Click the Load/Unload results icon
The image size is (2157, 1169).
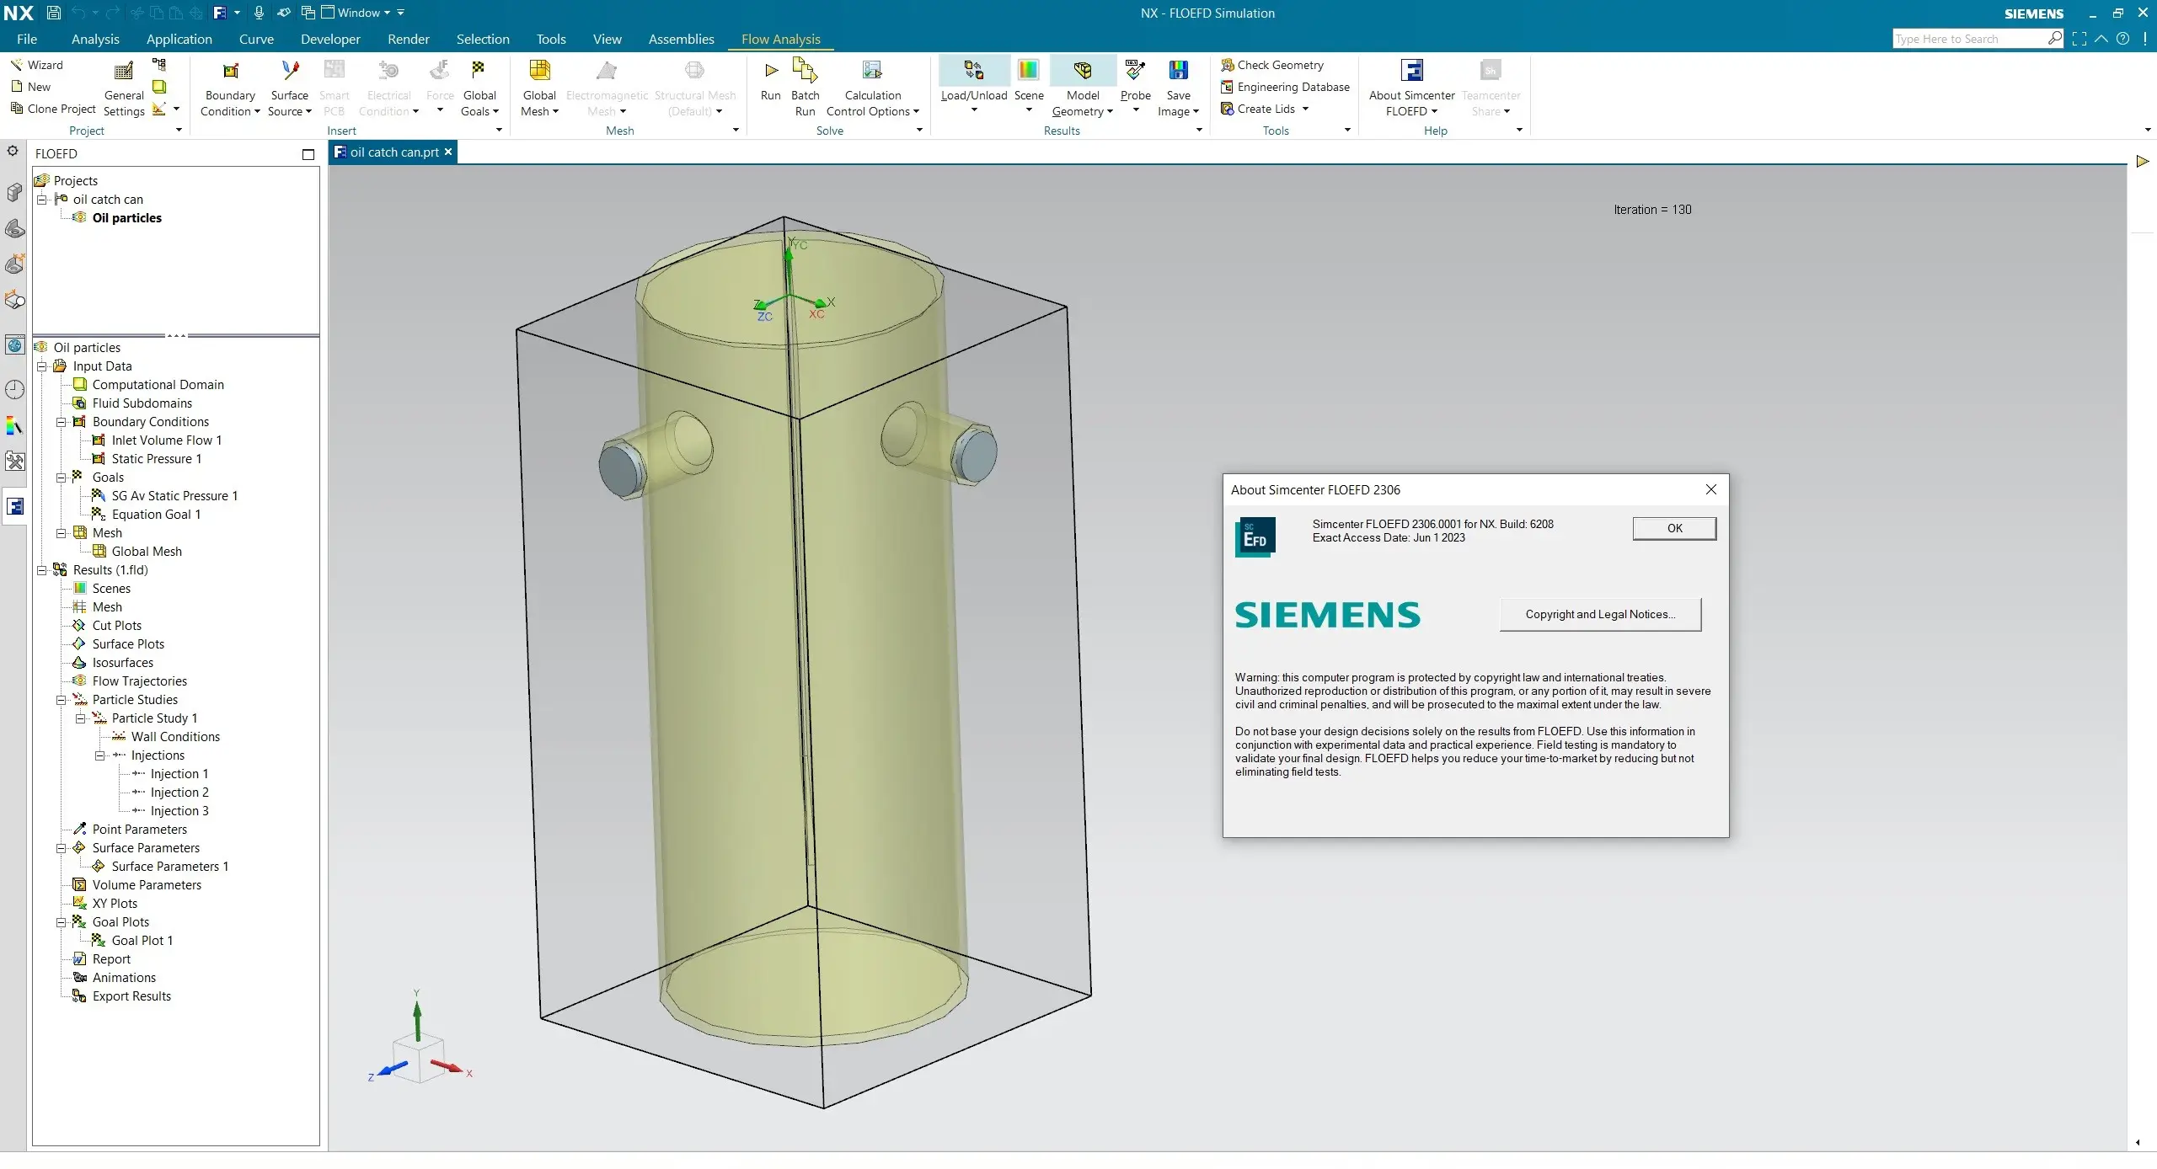coord(974,71)
